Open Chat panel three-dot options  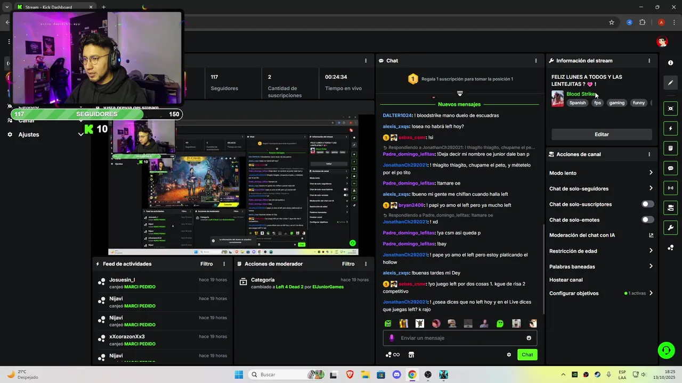[536, 61]
